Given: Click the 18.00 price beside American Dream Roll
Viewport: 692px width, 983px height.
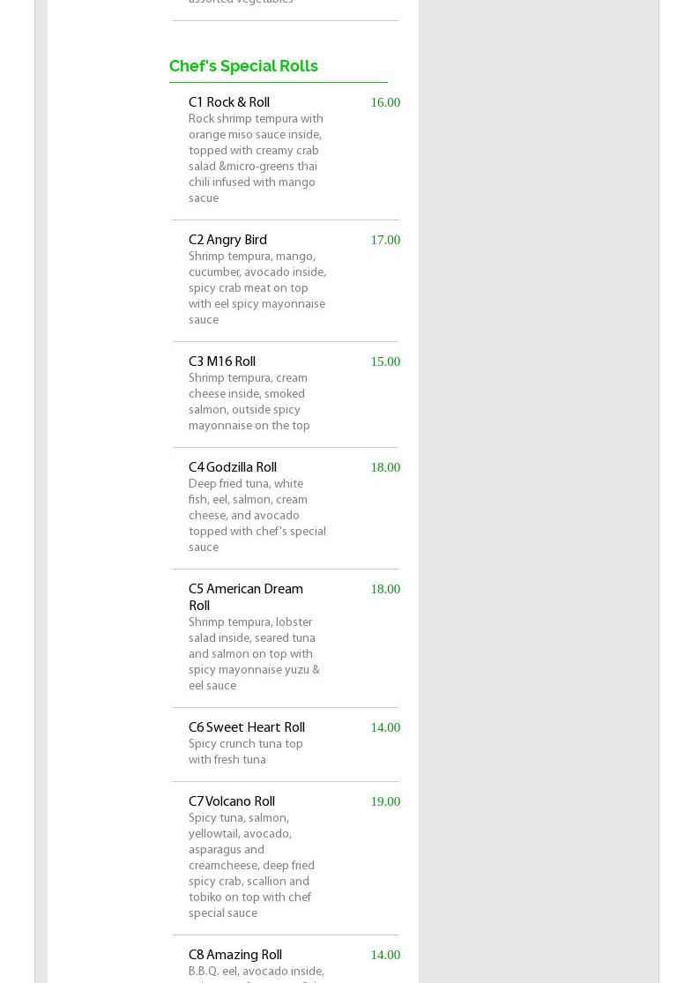Looking at the screenshot, I should 385,589.
